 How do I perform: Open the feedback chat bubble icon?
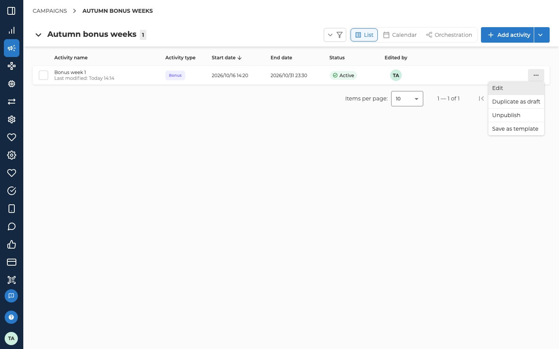coord(11,296)
